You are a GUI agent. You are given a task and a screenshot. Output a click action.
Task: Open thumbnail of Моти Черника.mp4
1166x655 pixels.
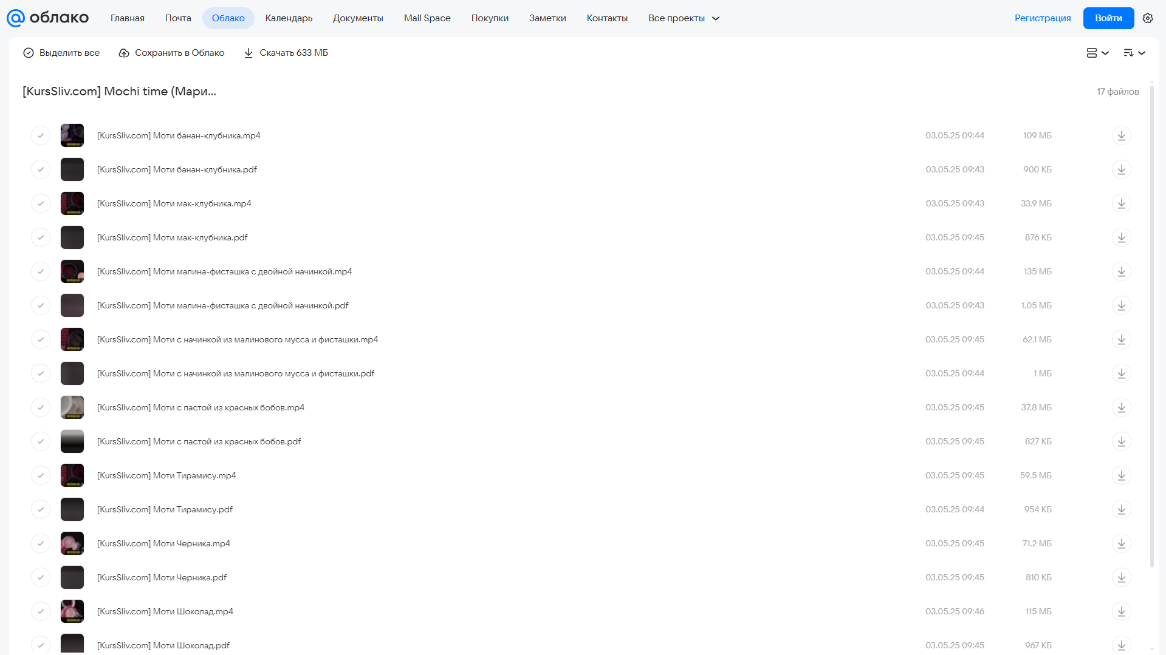coord(72,543)
